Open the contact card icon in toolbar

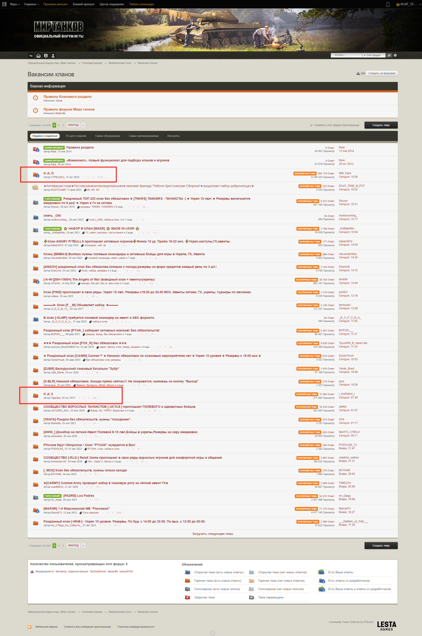(x=46, y=56)
